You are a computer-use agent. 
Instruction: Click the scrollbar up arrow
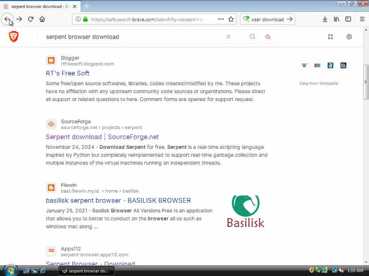pyautogui.click(x=366, y=30)
